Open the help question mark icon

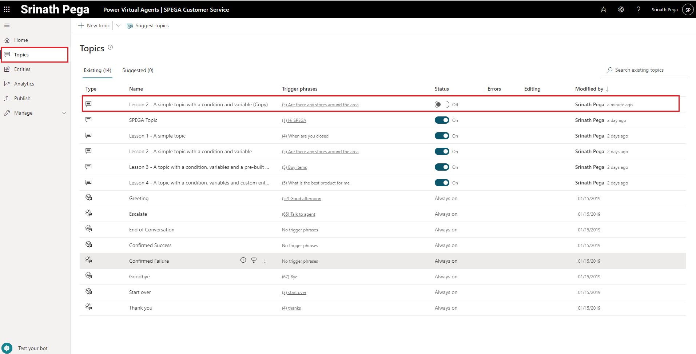point(639,9)
